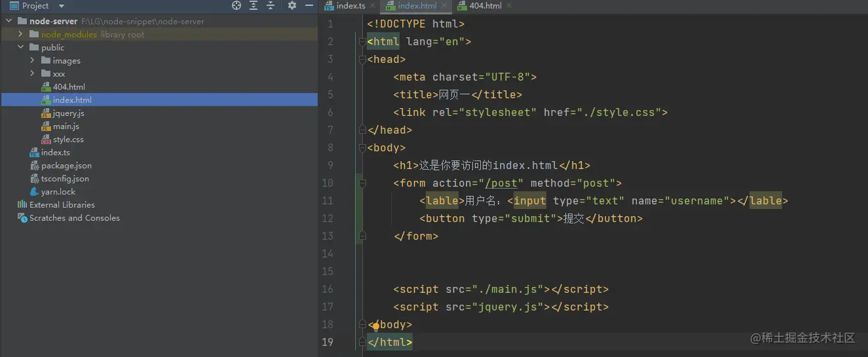Click the intention lightbulb on line 18
This screenshot has height=357, width=868.
[375, 326]
